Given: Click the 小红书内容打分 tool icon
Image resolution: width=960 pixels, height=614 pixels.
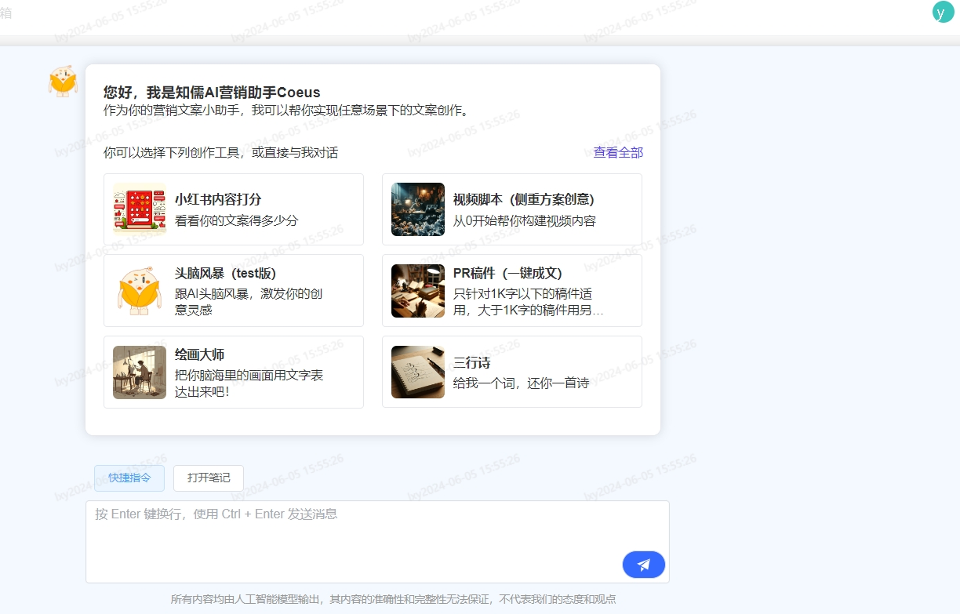Looking at the screenshot, I should tap(140, 209).
